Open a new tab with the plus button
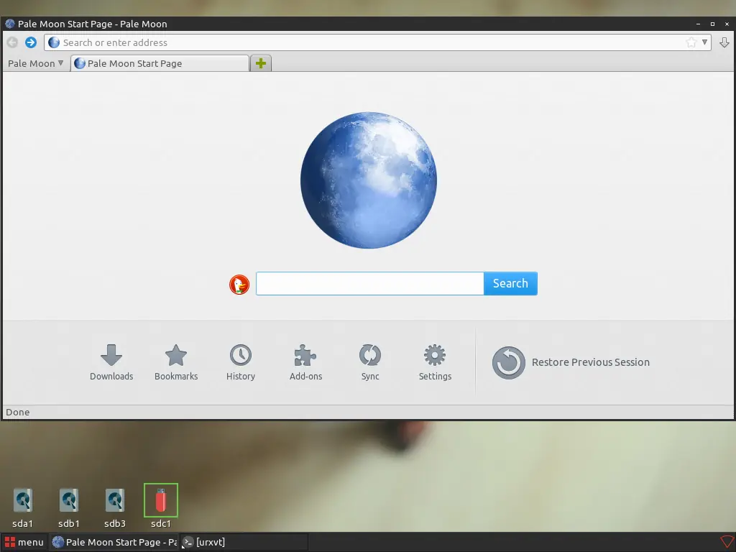 (261, 63)
